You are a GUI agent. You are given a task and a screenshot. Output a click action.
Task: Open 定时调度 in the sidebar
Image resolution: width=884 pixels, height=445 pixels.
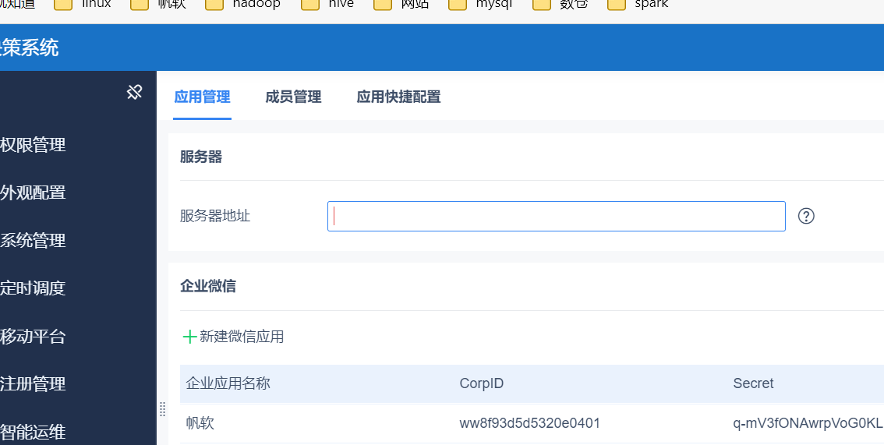[33, 288]
